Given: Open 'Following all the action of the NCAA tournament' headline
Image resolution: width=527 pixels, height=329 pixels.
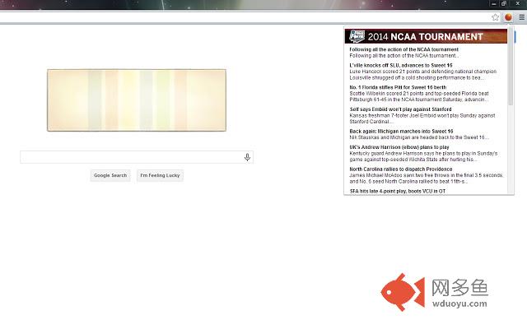Looking at the screenshot, I should tap(403, 49).
